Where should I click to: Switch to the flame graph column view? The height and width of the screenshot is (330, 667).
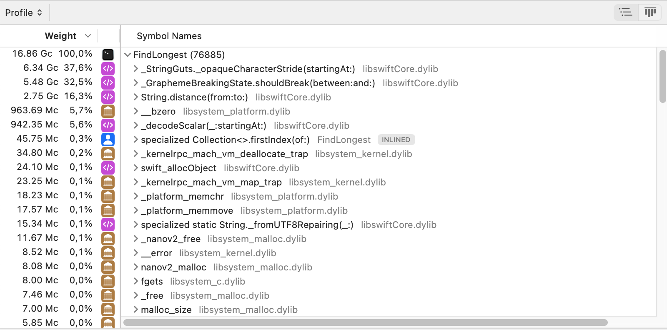pyautogui.click(x=650, y=12)
